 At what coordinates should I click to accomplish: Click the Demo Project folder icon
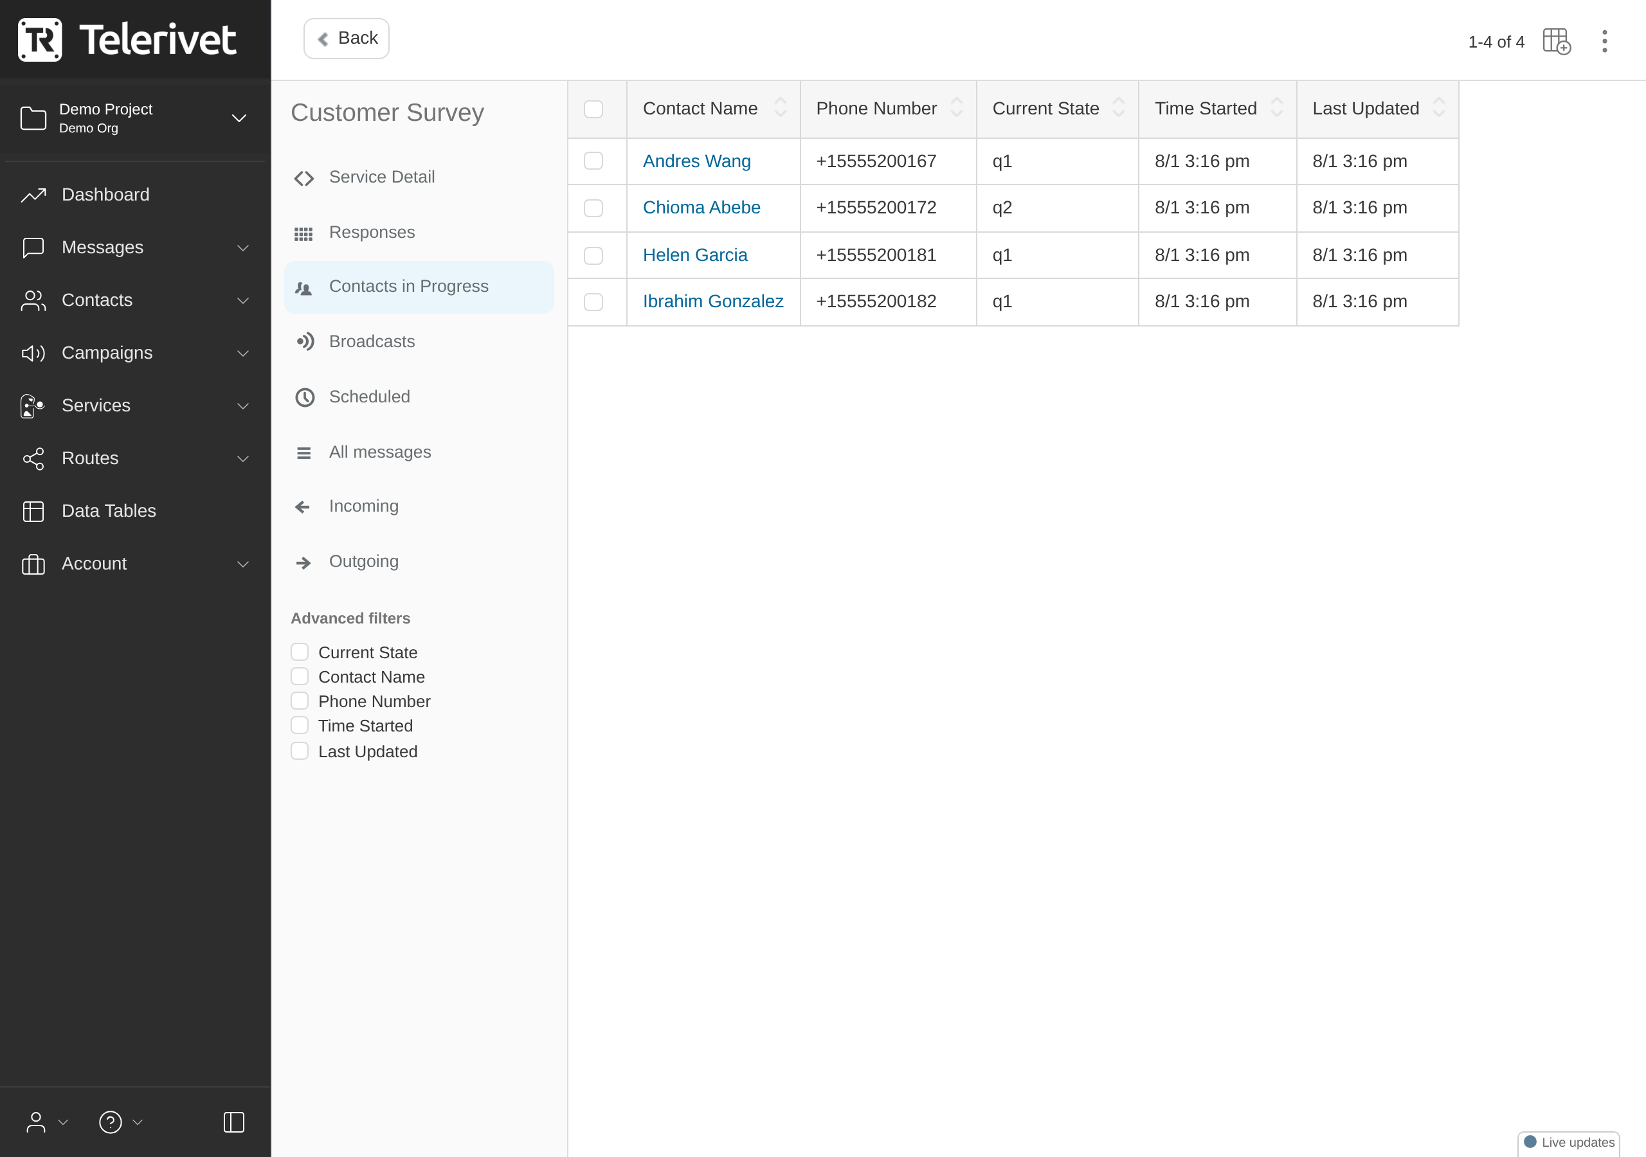click(33, 118)
